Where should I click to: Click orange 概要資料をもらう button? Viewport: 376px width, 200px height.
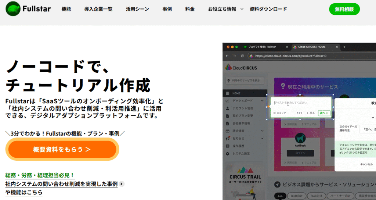click(62, 149)
